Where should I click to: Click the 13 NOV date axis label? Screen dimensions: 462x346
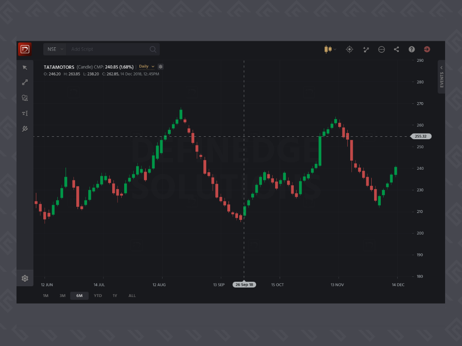click(x=337, y=285)
